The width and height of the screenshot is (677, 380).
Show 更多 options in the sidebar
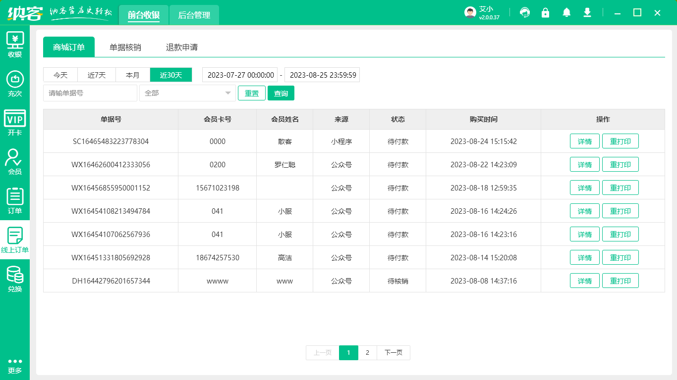[x=15, y=366]
